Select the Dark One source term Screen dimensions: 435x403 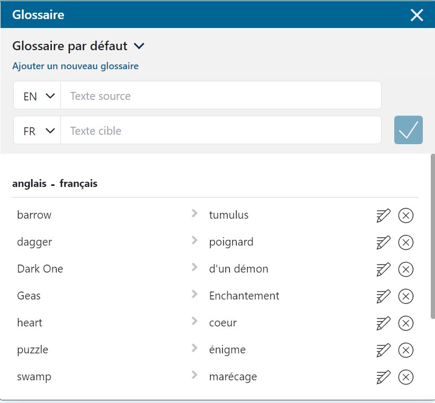point(40,269)
